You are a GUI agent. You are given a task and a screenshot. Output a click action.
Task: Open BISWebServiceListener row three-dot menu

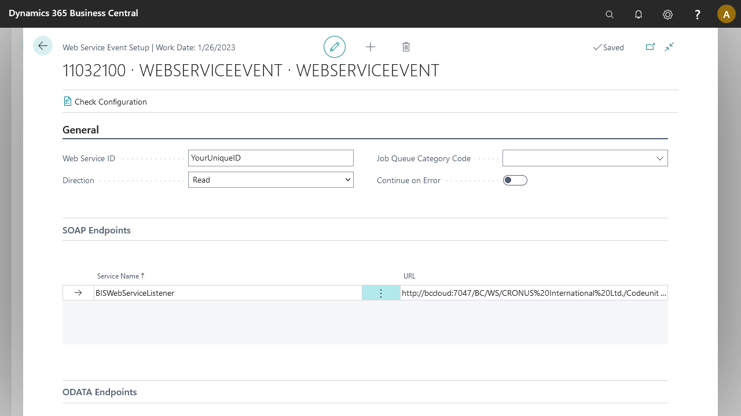click(x=381, y=293)
